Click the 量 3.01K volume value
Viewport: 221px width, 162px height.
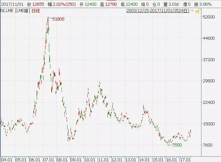tap(175, 4)
